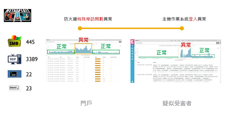Open Visualize bar chart icon in sidebar
226x113 pixels.
point(133,48)
